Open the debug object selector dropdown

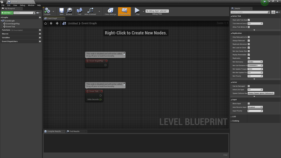click(x=157, y=11)
